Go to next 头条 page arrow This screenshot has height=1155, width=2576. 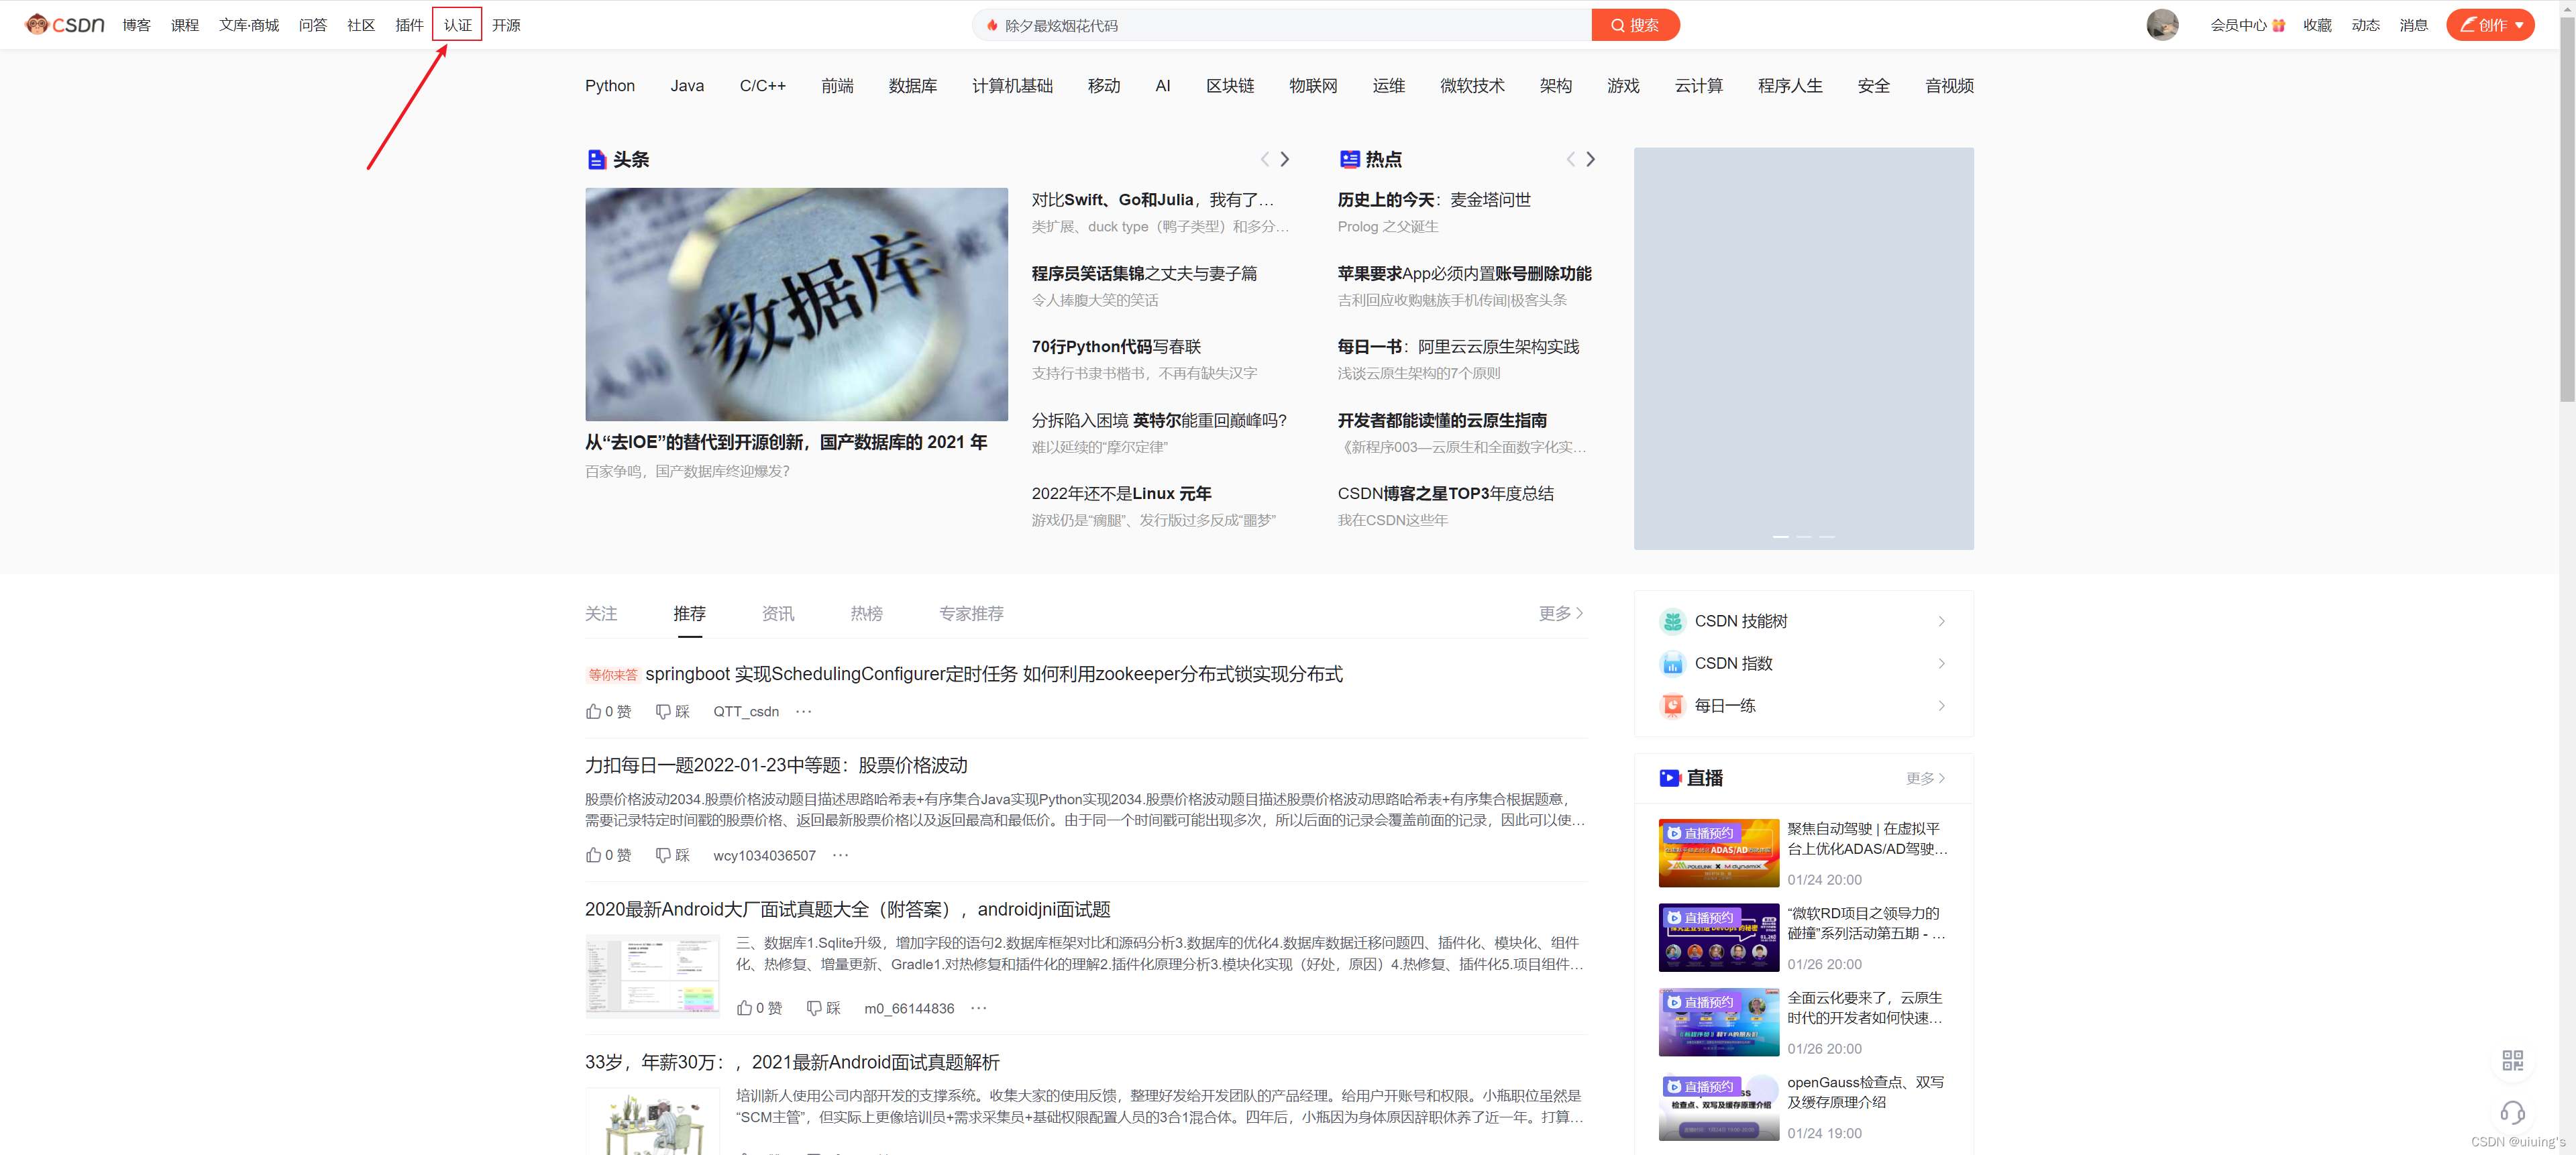tap(1285, 159)
